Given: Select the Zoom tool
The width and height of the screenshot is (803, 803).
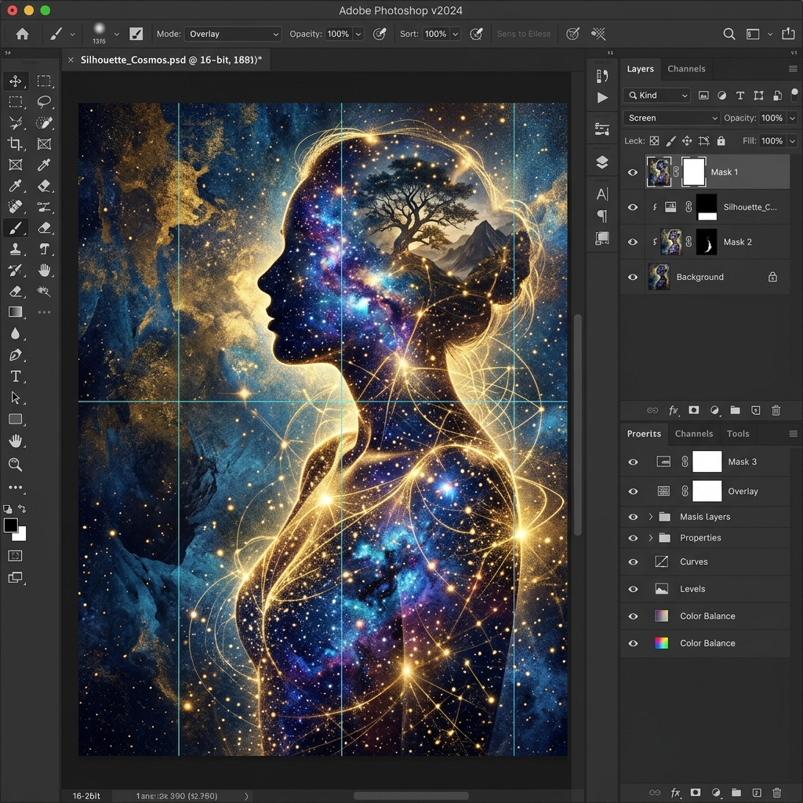Looking at the screenshot, I should pos(16,464).
